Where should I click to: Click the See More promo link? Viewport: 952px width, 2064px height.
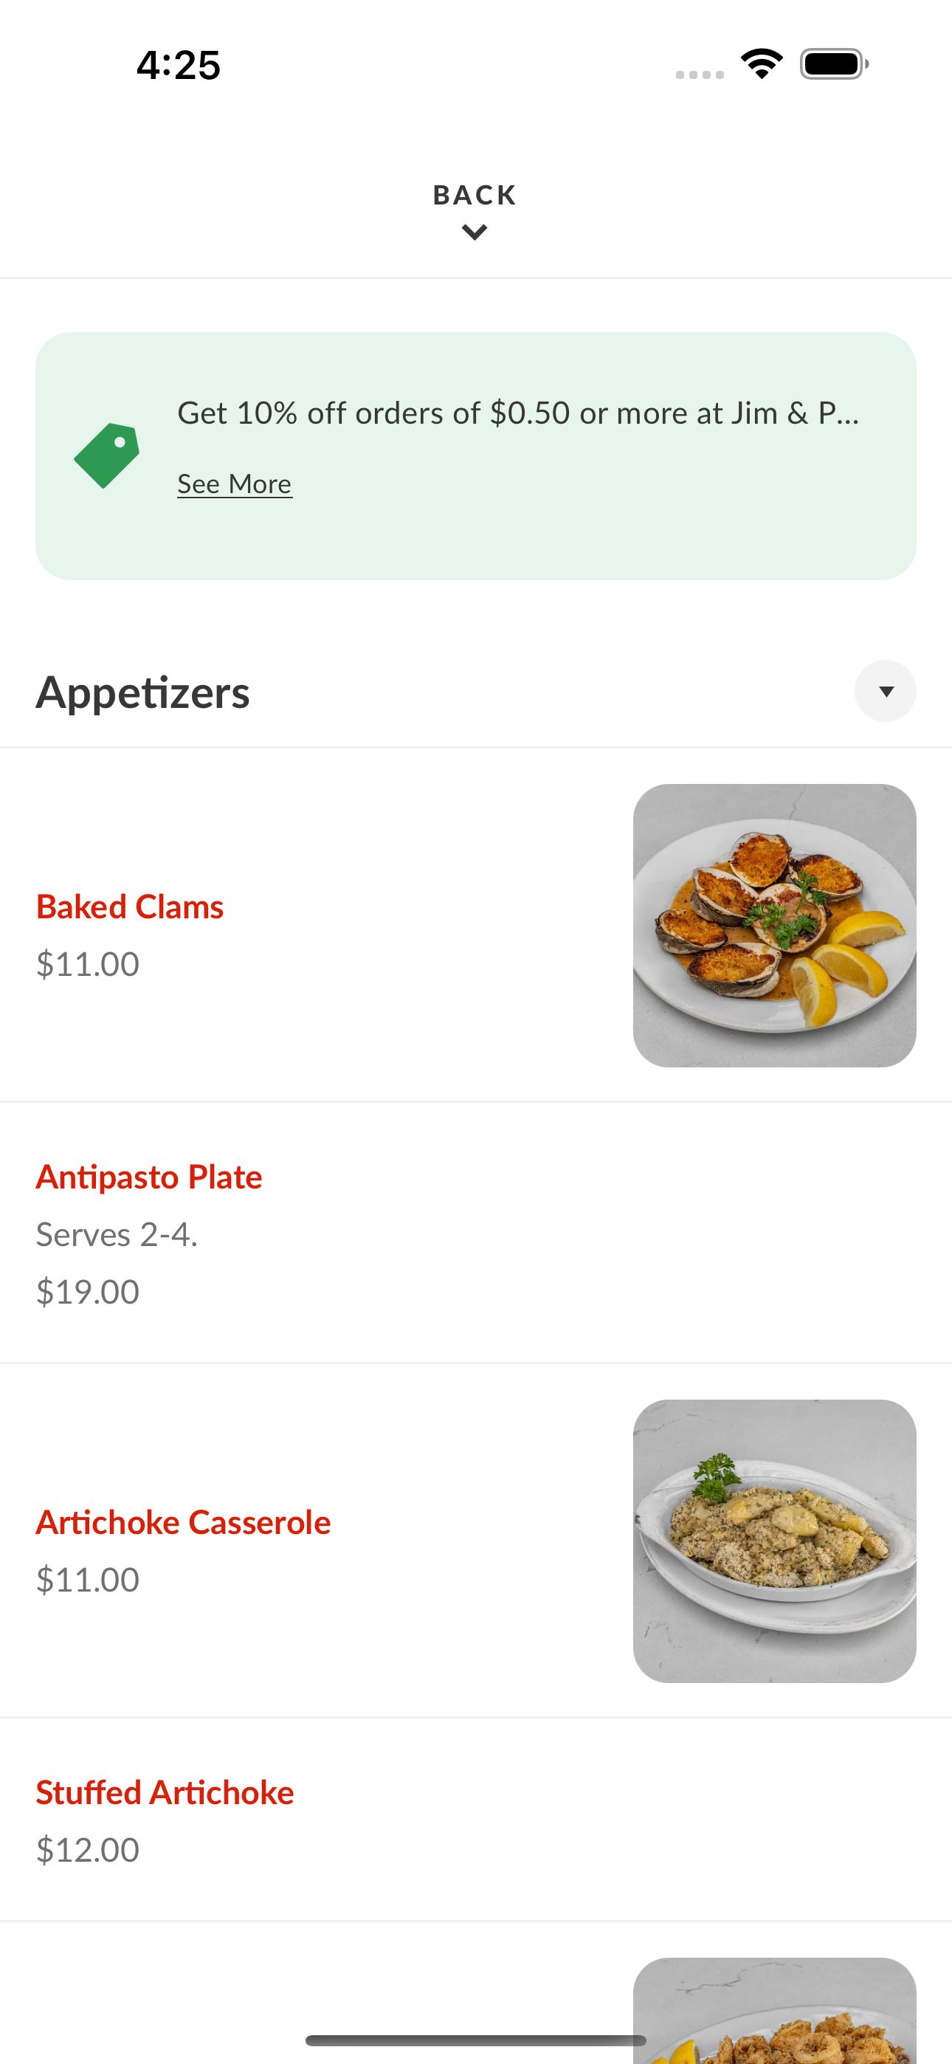[x=235, y=484]
